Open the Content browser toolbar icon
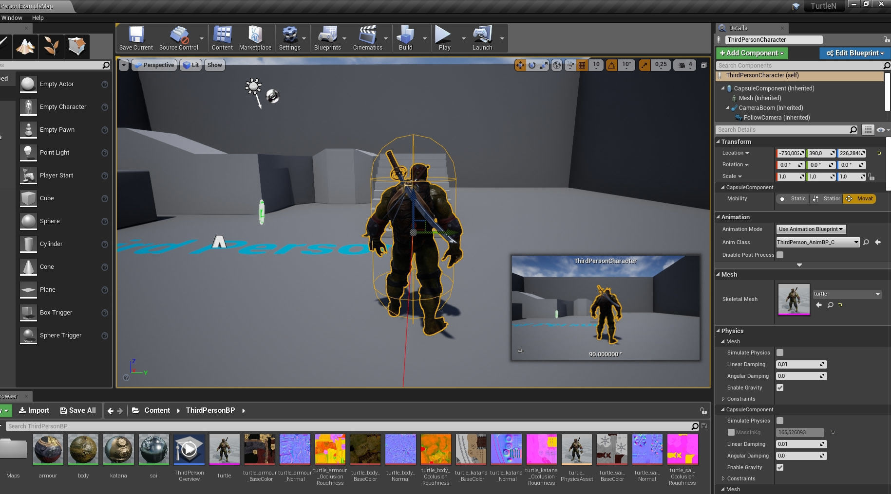891x494 pixels. [222, 38]
